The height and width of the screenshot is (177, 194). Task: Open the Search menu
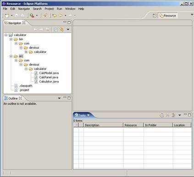(37, 9)
